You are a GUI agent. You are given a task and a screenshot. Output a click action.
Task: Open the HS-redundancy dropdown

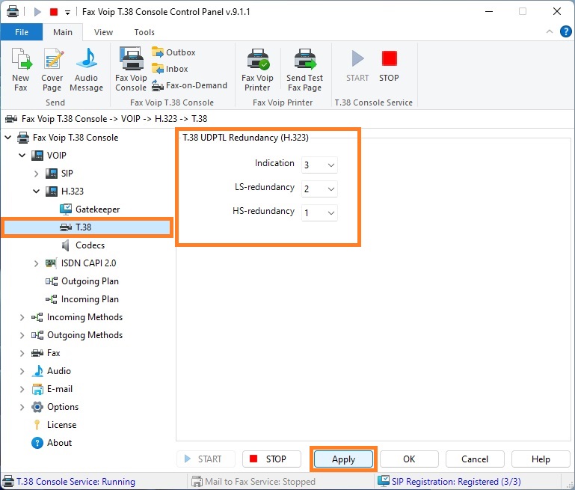point(319,212)
